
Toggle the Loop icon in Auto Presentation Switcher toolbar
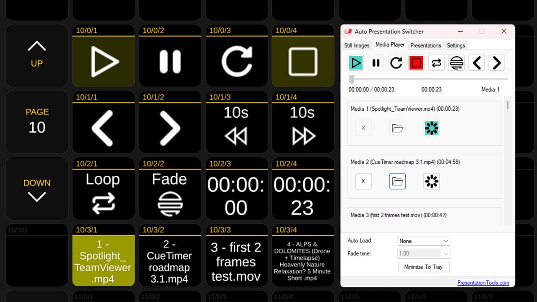(x=436, y=63)
